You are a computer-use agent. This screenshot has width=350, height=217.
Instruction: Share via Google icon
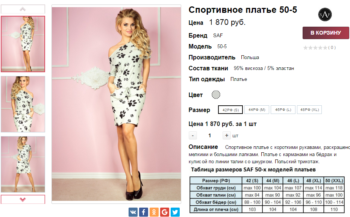(165, 212)
